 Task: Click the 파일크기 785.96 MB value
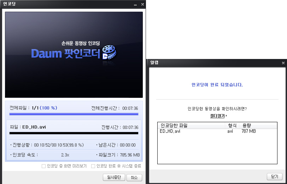point(130,155)
